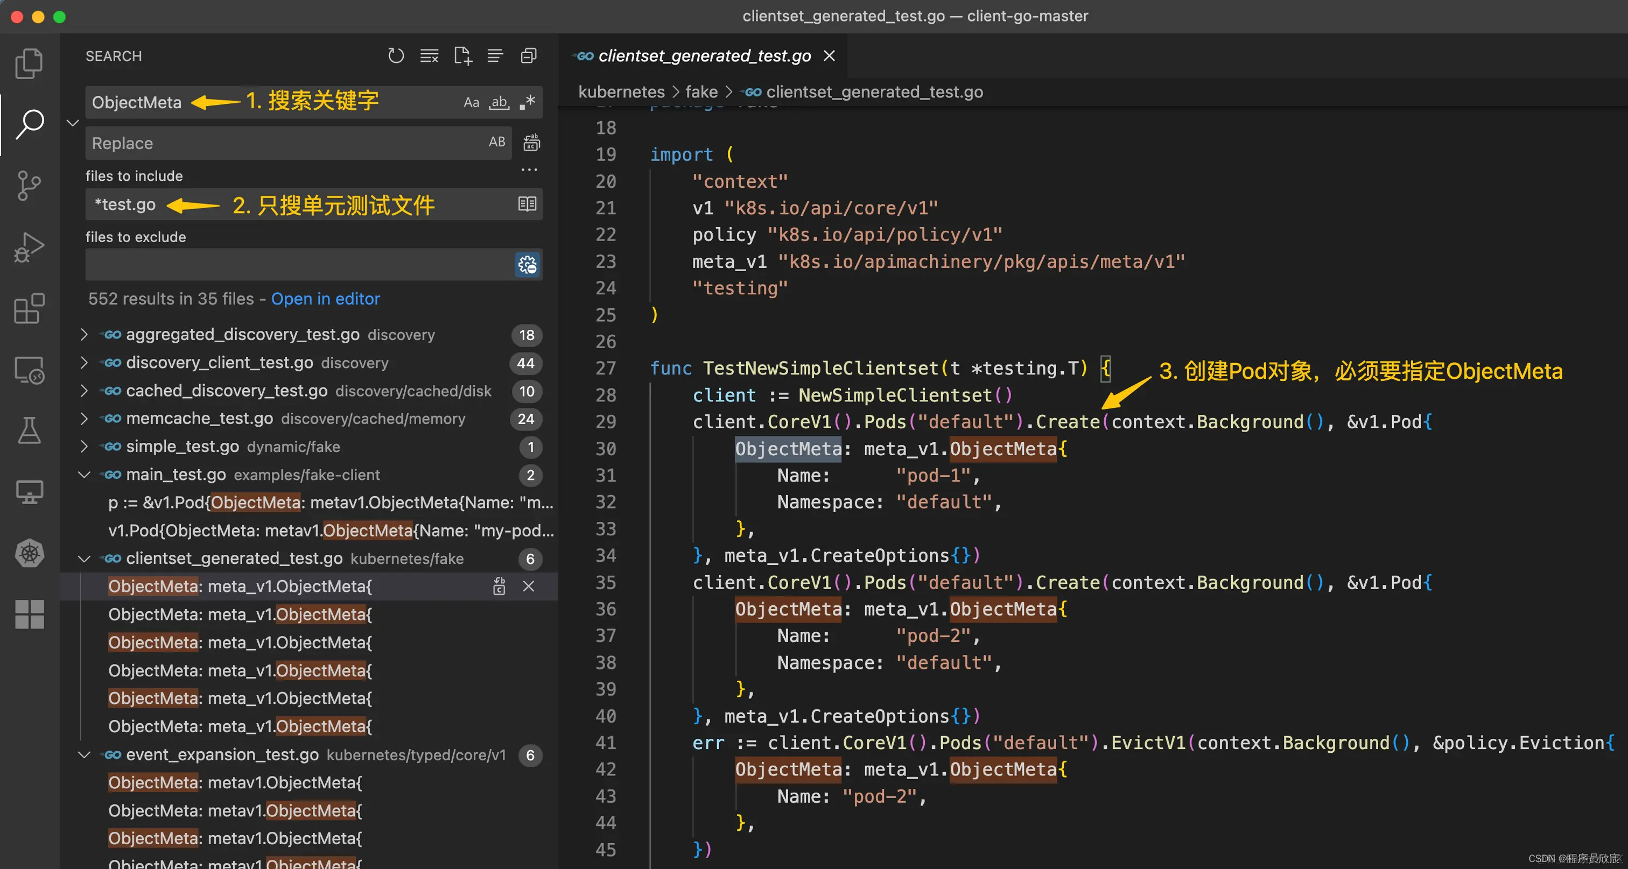Click EvictV1 on line 41
1628x869 pixels.
1148,743
